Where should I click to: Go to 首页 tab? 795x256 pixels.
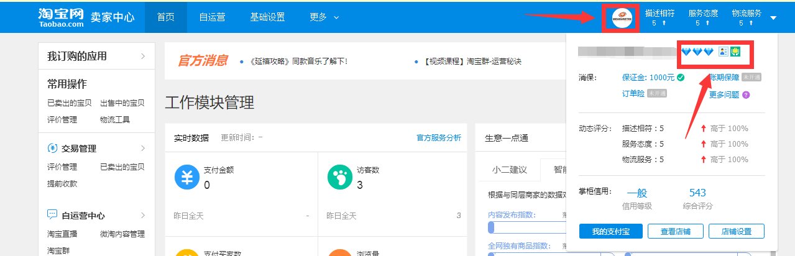[166, 17]
